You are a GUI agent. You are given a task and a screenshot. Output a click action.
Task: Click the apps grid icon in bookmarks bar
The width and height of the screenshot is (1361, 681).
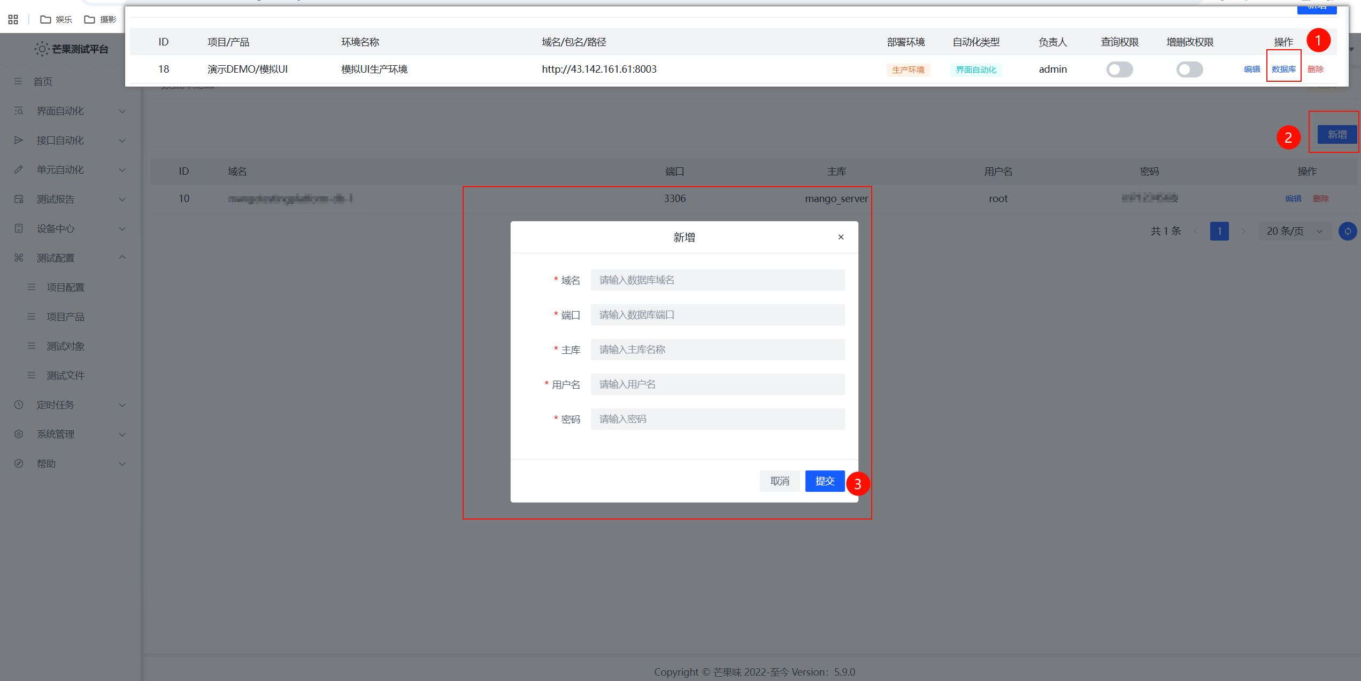[13, 20]
